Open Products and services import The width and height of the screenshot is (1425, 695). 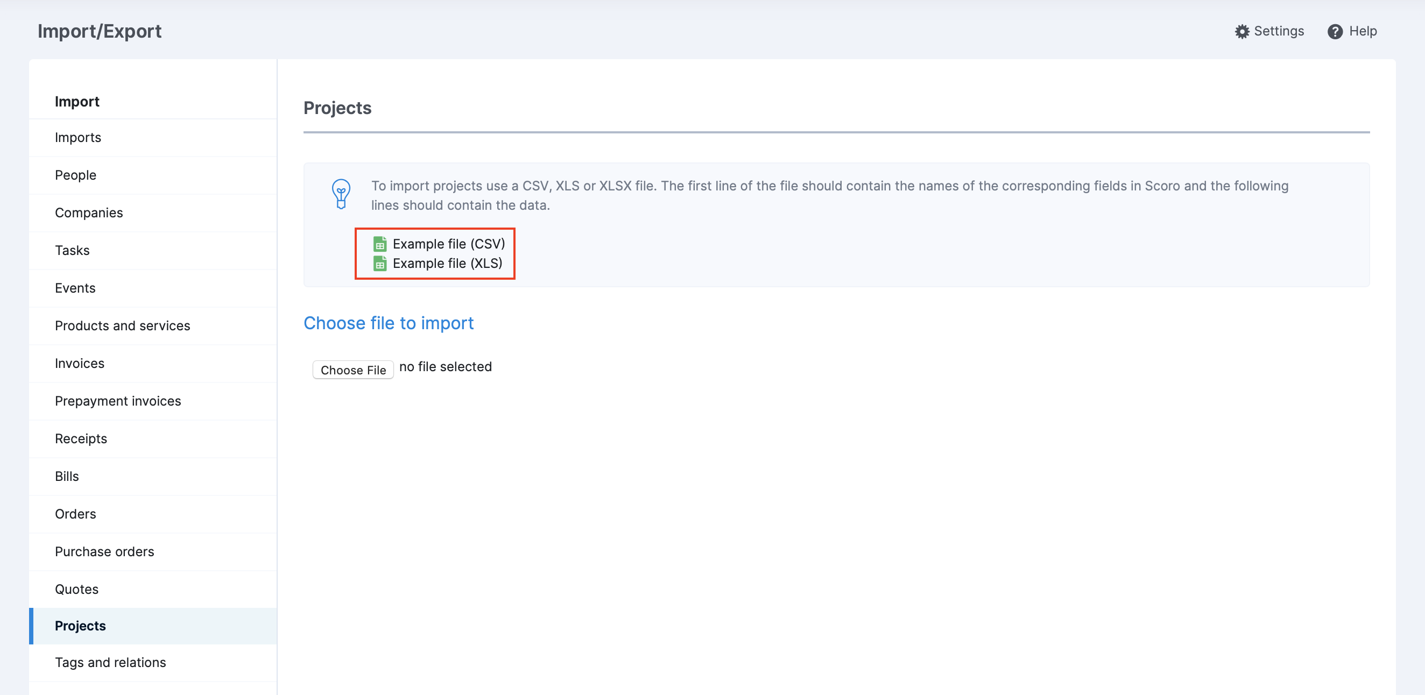[x=122, y=325]
